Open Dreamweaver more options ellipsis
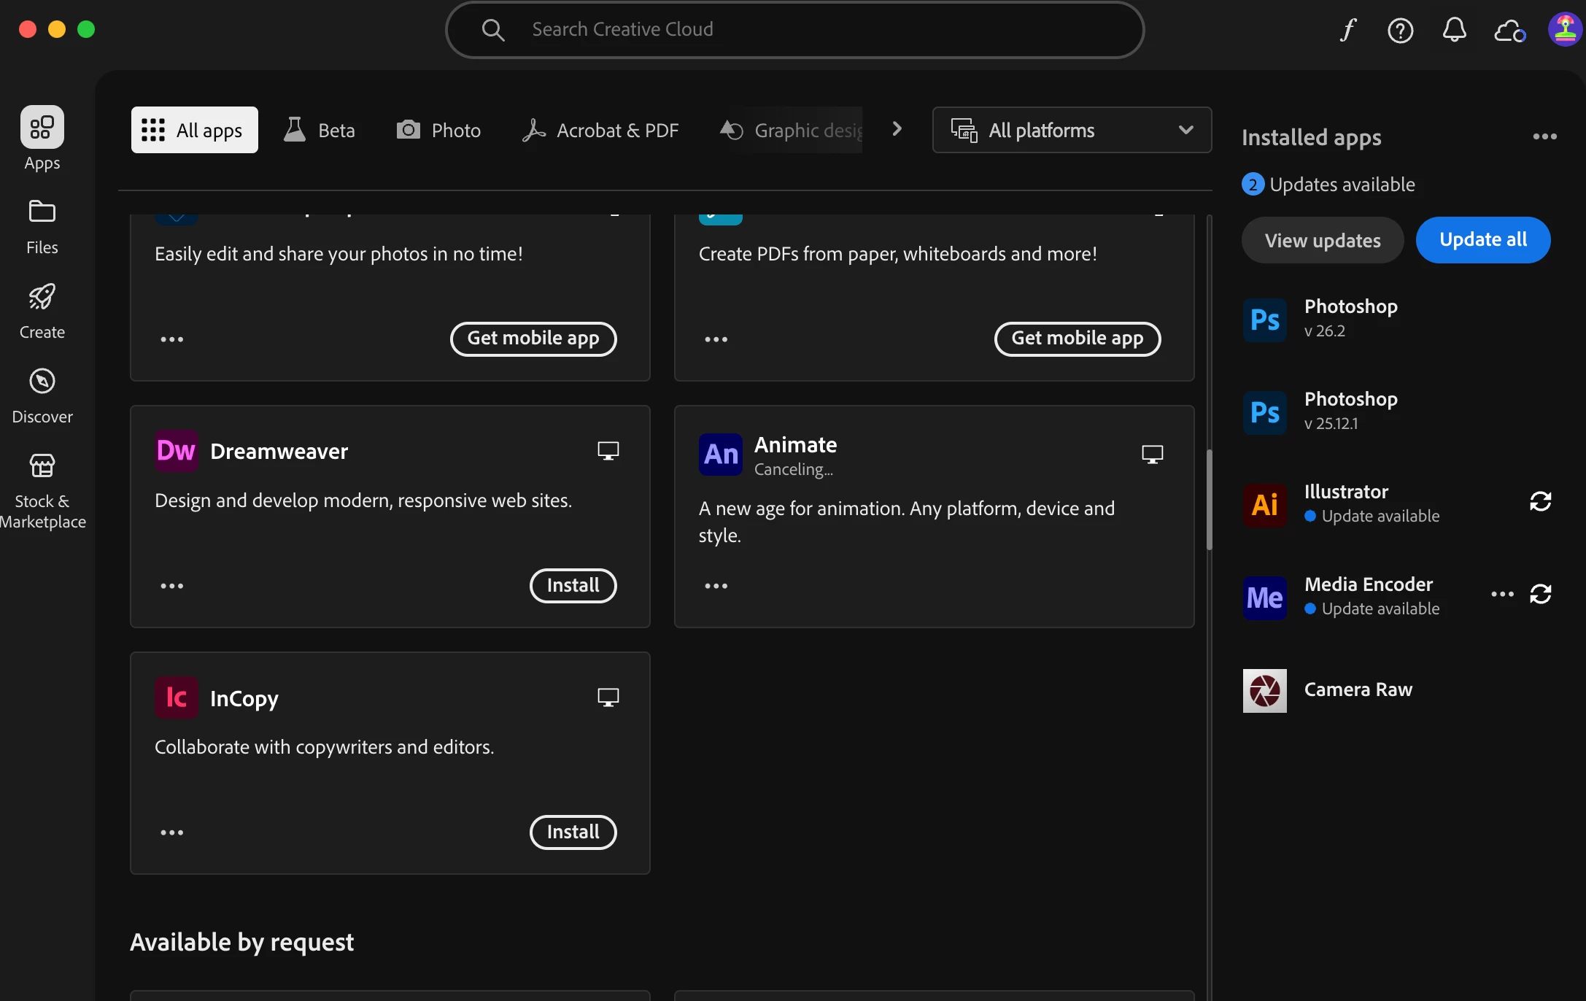 (172, 586)
